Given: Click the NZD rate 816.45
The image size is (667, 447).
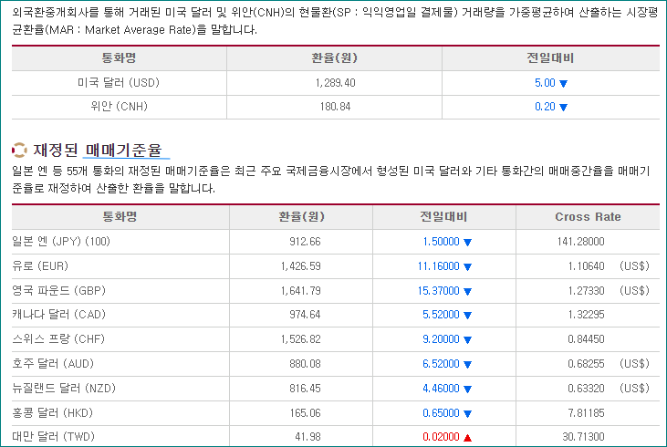Looking at the screenshot, I should coord(305,389).
